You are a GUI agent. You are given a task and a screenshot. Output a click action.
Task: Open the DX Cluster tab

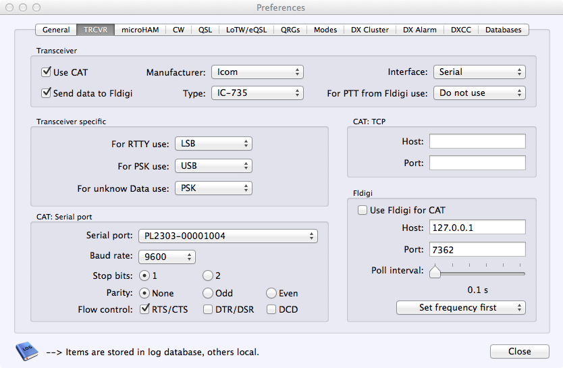(x=370, y=30)
